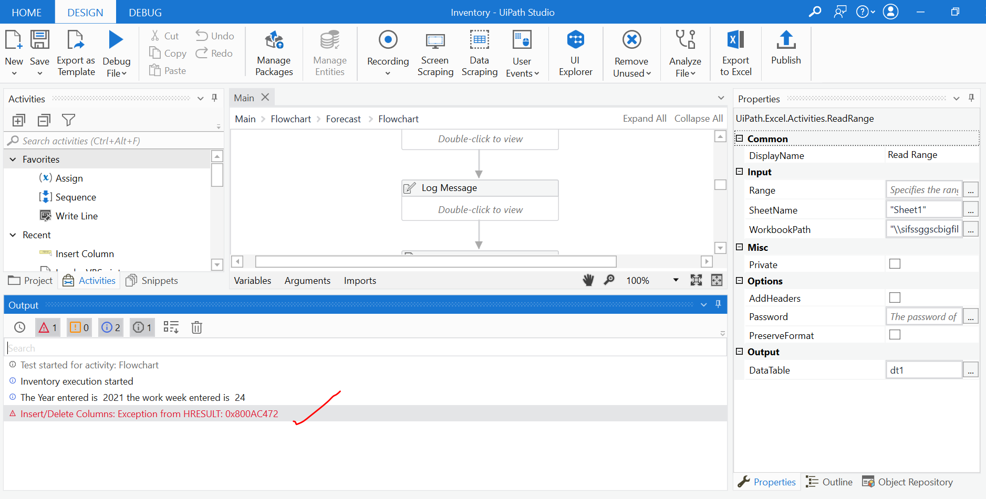Run Debug File with the play icon

point(116,40)
